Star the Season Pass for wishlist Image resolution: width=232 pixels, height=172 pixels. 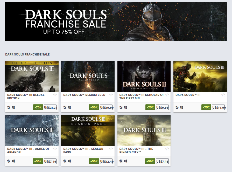coord(111,149)
